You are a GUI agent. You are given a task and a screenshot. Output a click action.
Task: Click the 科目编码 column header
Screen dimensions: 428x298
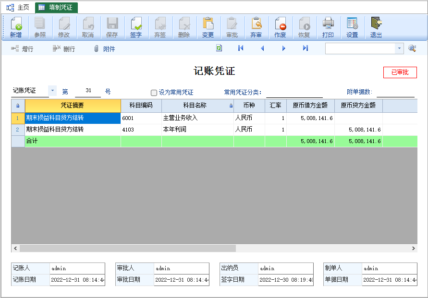point(141,106)
